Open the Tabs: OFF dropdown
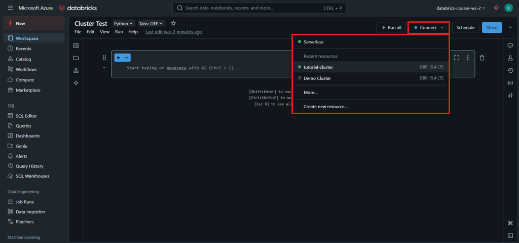Image resolution: width=519 pixels, height=243 pixels. 151,23
